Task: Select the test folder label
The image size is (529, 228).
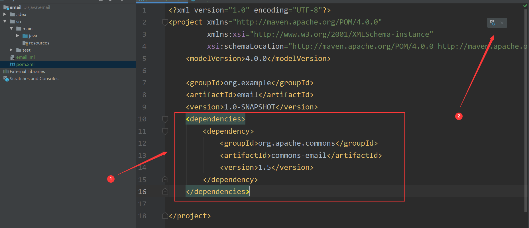Action: 27,50
